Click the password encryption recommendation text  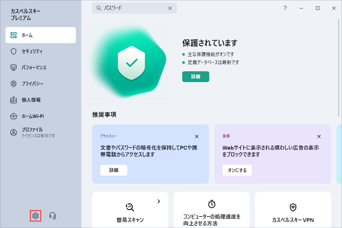tap(149, 151)
